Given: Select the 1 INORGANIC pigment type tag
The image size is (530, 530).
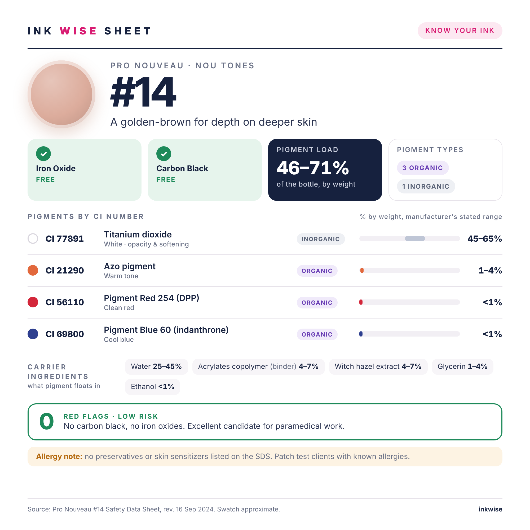Looking at the screenshot, I should tap(426, 186).
